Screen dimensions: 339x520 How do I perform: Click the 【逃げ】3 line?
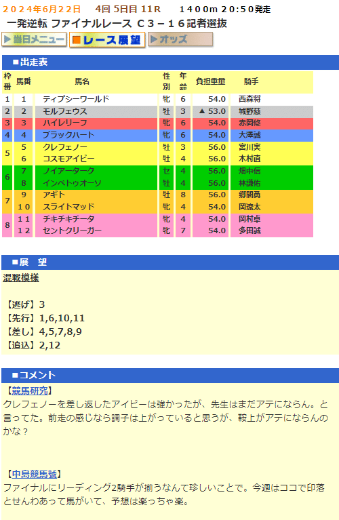(25, 304)
